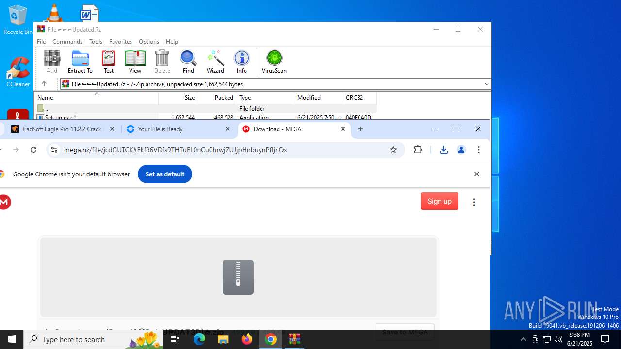Click the zip file preview thumbnail

coord(238,277)
